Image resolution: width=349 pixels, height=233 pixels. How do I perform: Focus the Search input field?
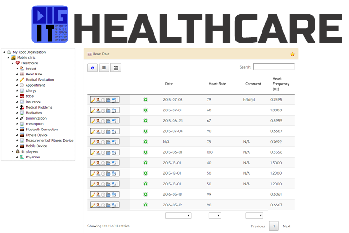click(274, 67)
